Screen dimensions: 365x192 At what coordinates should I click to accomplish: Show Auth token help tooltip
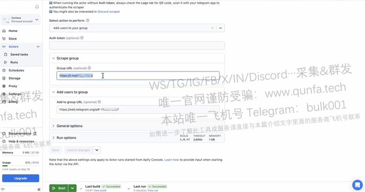click(82, 38)
